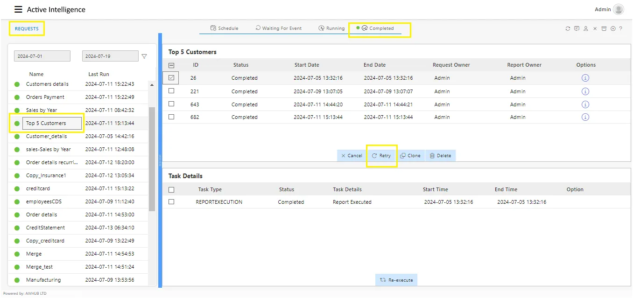Toggle select-all checkbox in Top 5 Customers header
Screen dimensions: 633x298
(171, 65)
